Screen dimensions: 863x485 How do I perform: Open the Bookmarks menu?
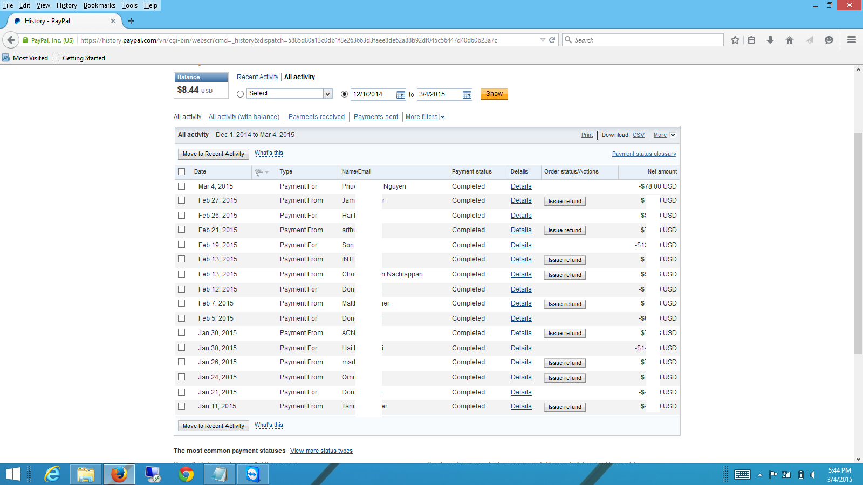(99, 5)
